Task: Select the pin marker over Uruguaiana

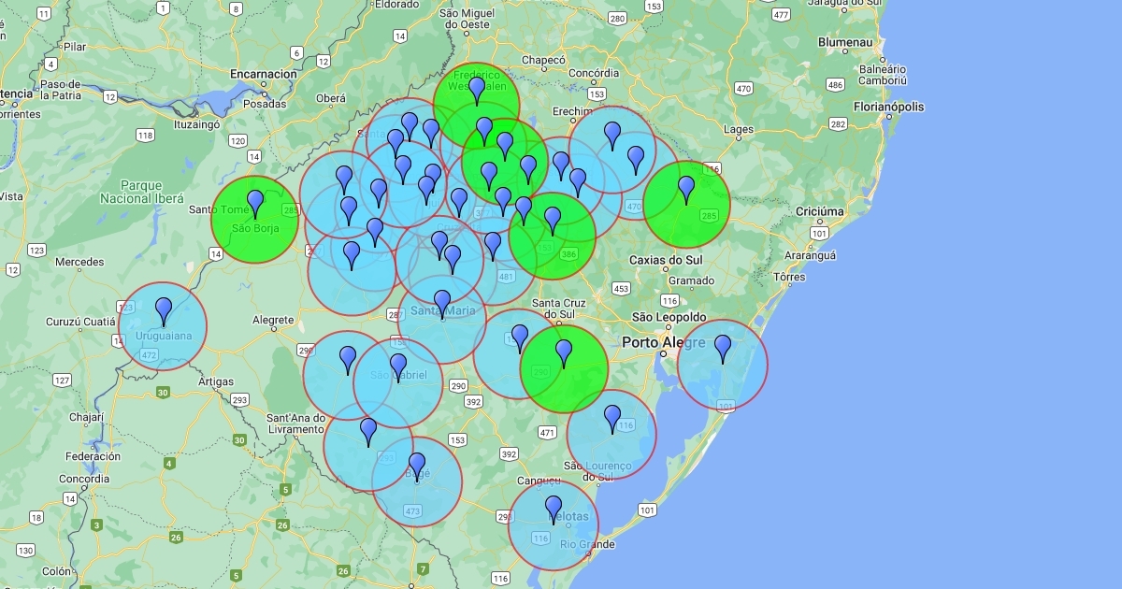Action: tap(165, 311)
